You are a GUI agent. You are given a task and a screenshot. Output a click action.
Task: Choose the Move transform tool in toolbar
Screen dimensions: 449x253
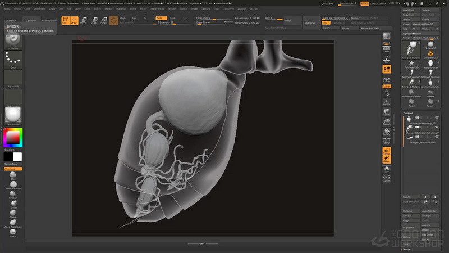tap(84, 20)
